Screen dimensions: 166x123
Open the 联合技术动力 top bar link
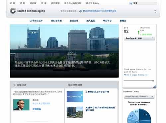[92, 3]
